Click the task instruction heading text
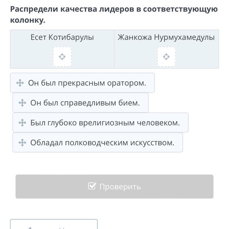 pos(114,9)
